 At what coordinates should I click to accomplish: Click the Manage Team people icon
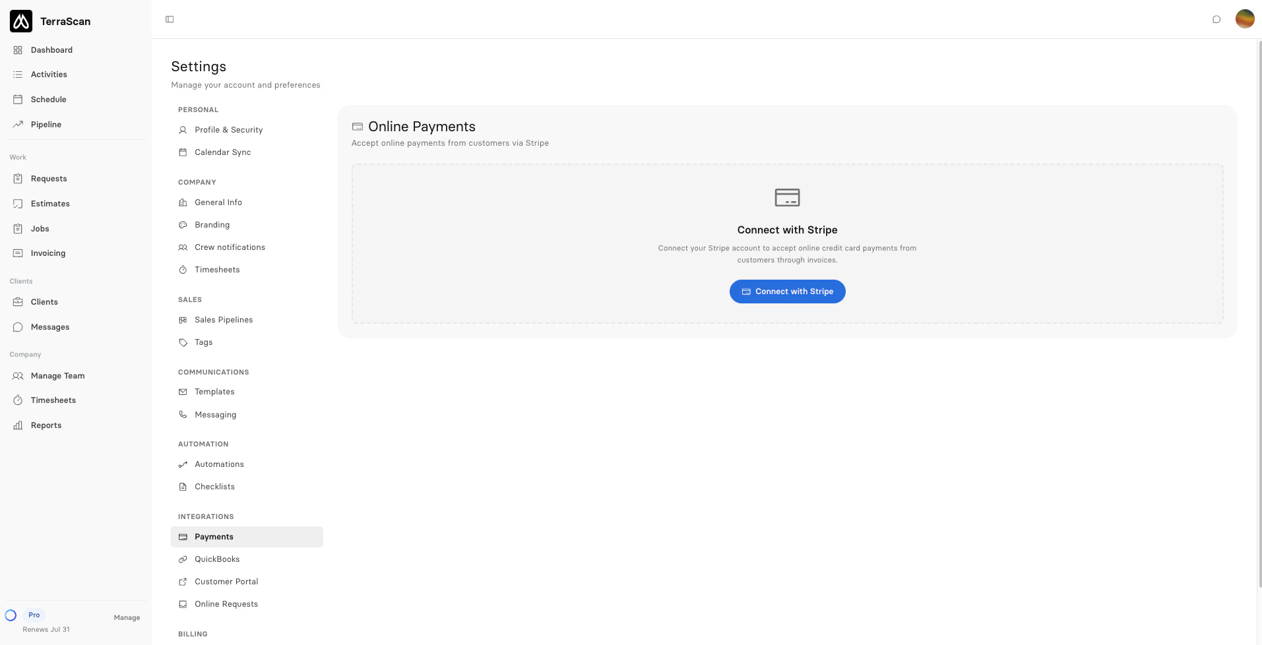(x=18, y=376)
